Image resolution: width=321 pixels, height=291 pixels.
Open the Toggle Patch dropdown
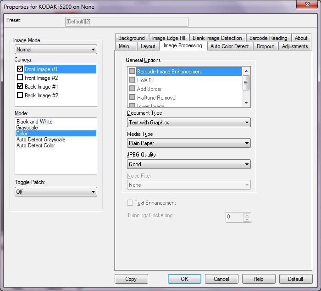[x=56, y=192]
